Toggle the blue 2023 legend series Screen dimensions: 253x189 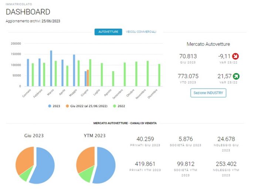54,106
